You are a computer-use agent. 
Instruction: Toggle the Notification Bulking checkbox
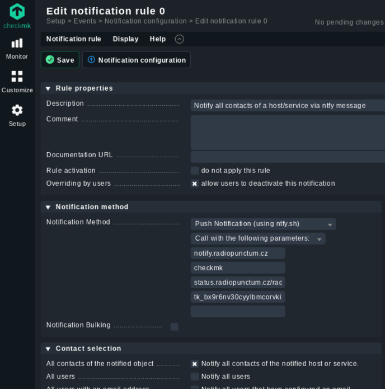(174, 326)
